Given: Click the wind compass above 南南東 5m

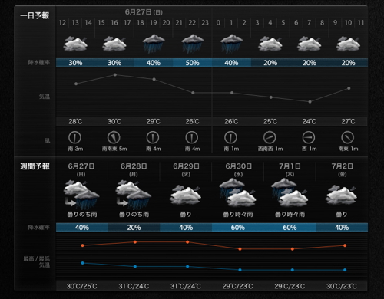Looking at the screenshot, I should [114, 137].
